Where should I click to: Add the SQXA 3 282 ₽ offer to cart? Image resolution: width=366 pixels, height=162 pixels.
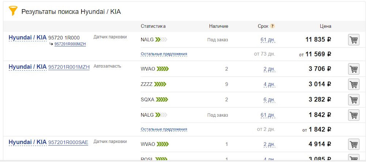353,99
